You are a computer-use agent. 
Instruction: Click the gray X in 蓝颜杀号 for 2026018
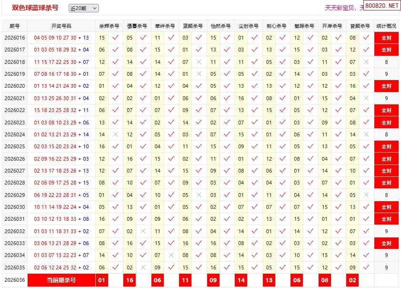tap(199, 62)
